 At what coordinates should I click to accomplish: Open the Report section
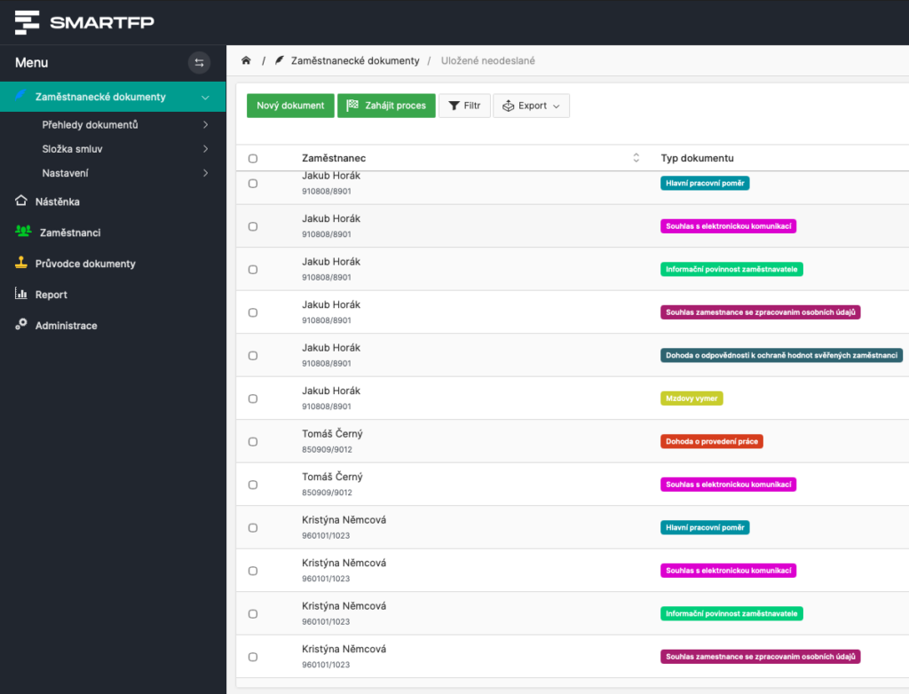(x=51, y=295)
